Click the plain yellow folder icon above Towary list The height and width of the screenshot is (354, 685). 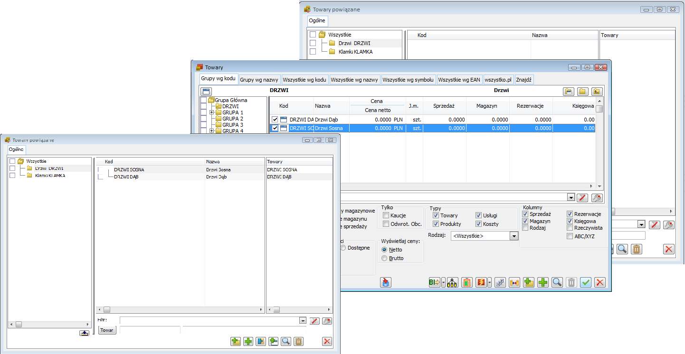coord(582,92)
